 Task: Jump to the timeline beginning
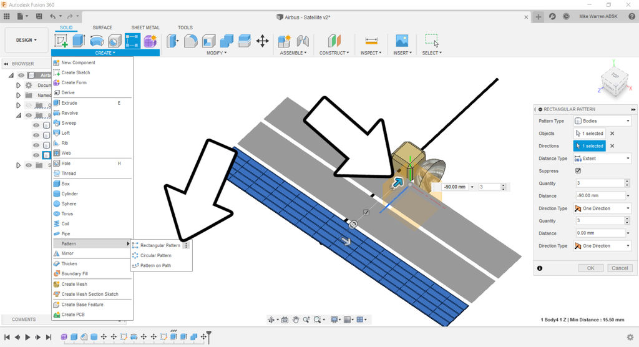[7, 337]
